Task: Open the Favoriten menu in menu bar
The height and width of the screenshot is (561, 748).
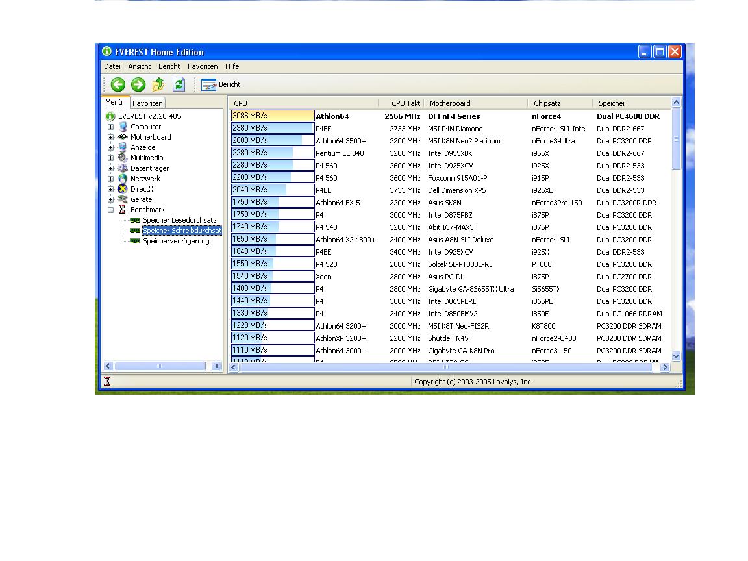Action: [203, 66]
